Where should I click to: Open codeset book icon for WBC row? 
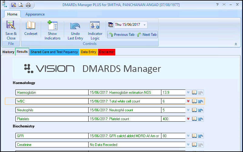pyautogui.click(x=195, y=101)
